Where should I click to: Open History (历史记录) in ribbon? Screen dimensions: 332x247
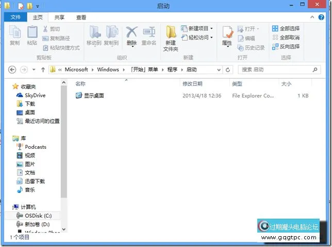(251, 48)
